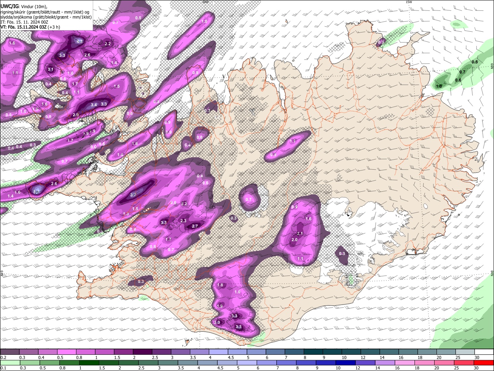Click the 2.9 snowfall value label
Viewport: 494px width, 371px height.
pyautogui.click(x=76, y=115)
